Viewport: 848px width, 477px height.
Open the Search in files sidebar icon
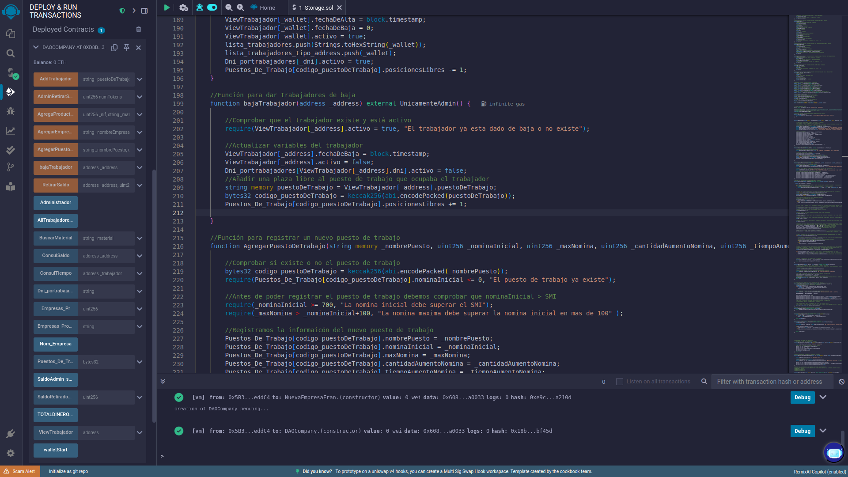click(11, 53)
